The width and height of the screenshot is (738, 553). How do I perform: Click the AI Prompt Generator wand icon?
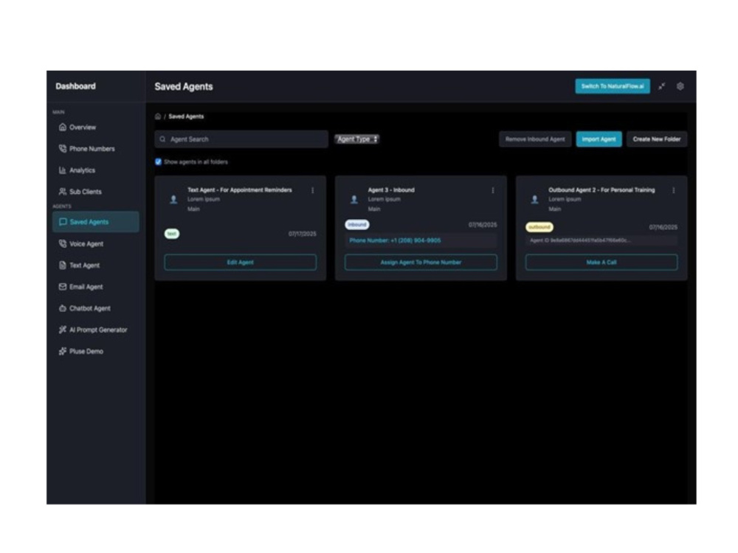pos(62,330)
